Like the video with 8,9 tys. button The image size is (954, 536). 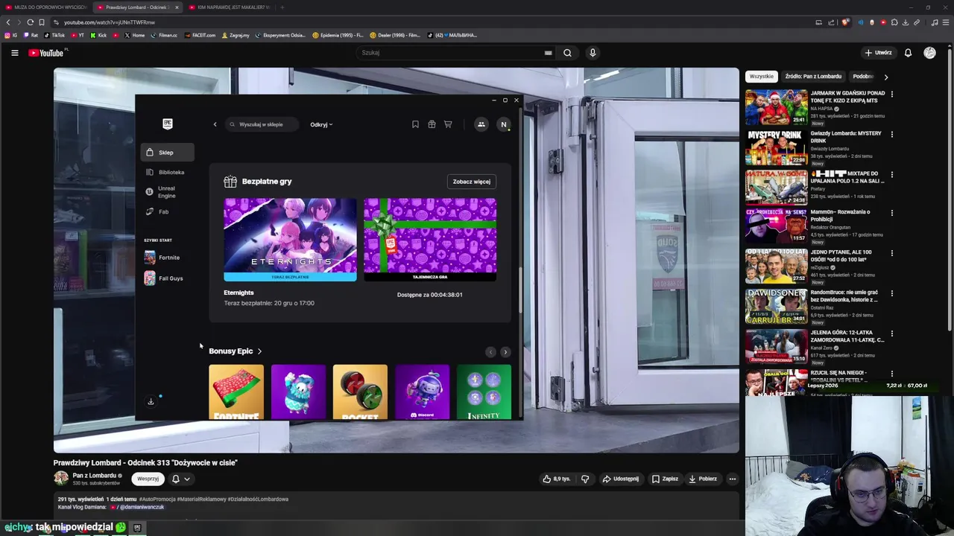[x=557, y=479]
